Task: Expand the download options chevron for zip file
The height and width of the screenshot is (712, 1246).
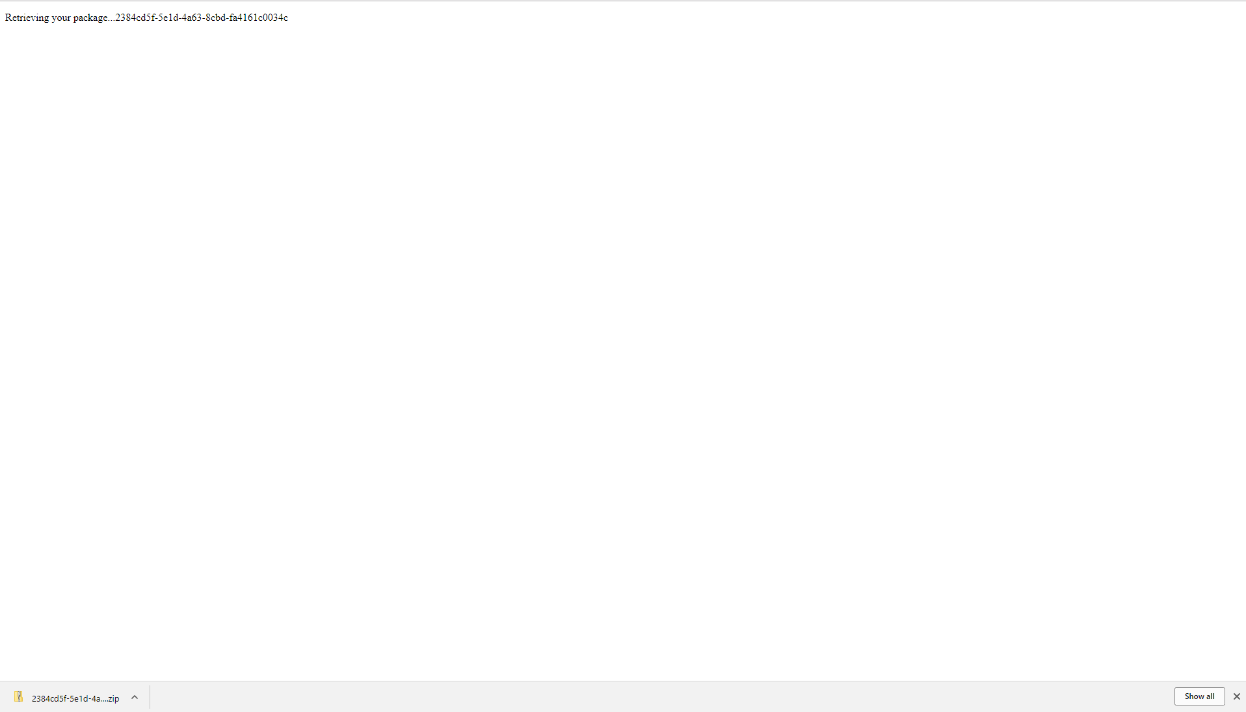Action: (135, 697)
